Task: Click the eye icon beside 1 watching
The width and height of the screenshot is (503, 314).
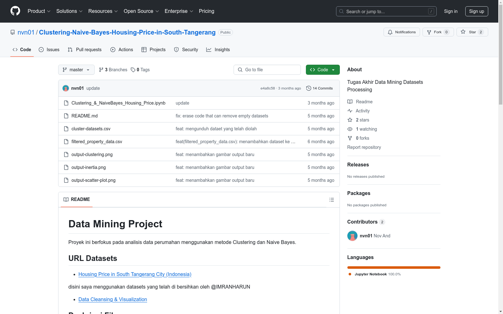Action: tap(350, 129)
